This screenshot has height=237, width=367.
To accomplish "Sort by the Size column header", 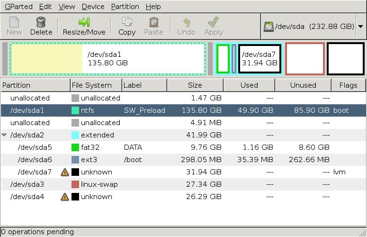I will click(x=195, y=85).
